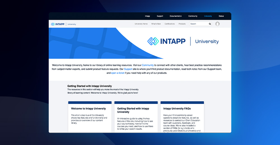Image resolution: width=280 pixels, height=145 pixels.
Task: Open the Welcome to Intapp University card
Action: (90, 117)
